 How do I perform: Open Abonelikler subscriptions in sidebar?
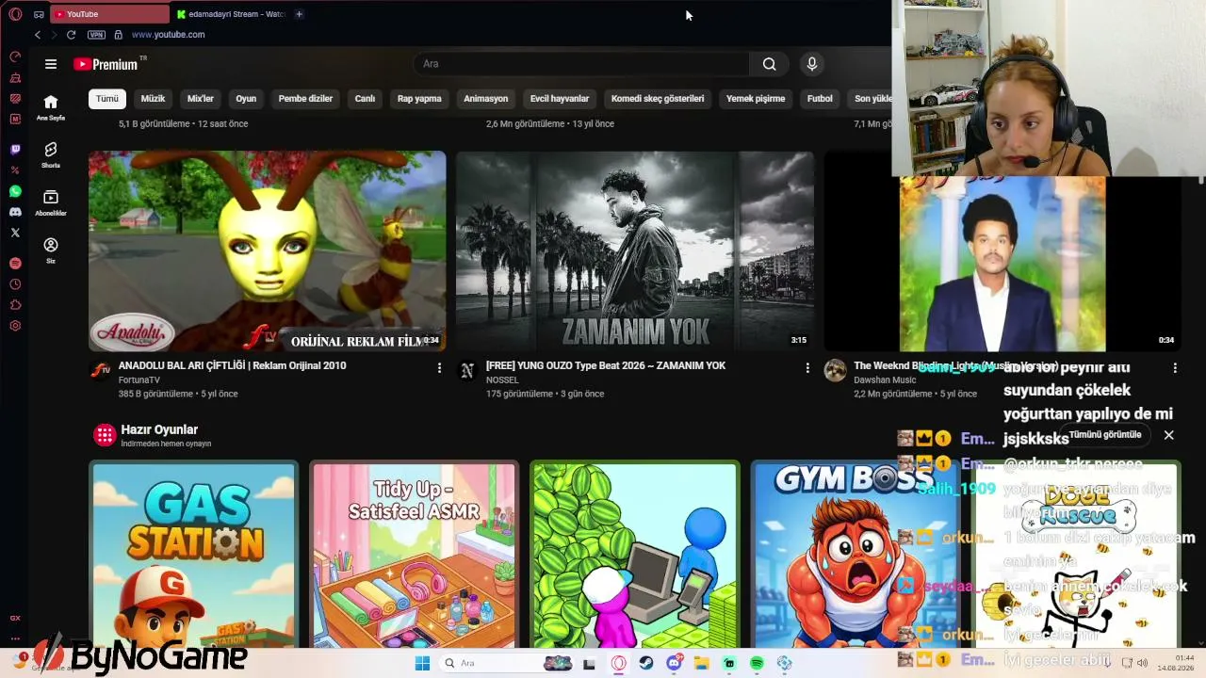click(x=51, y=202)
